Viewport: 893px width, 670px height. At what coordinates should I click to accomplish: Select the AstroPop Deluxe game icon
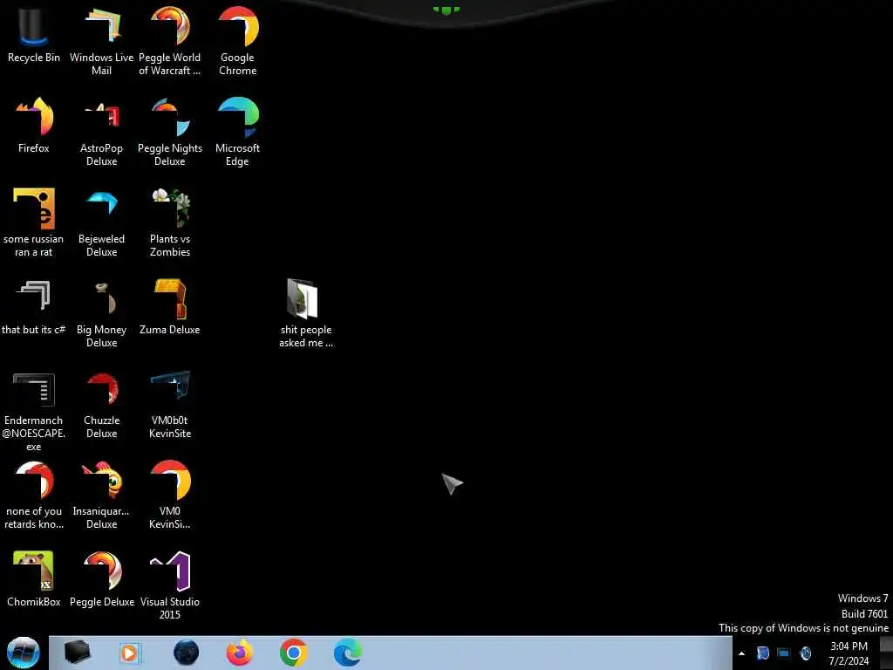[x=101, y=133]
